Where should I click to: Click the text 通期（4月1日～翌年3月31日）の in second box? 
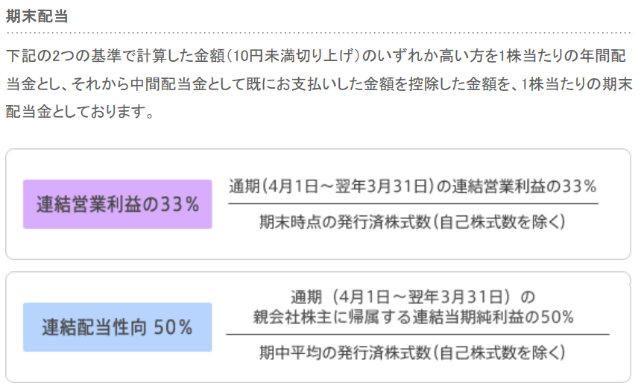click(x=413, y=297)
